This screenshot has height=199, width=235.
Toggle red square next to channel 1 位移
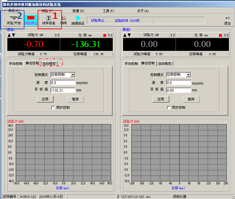click(x=105, y=35)
